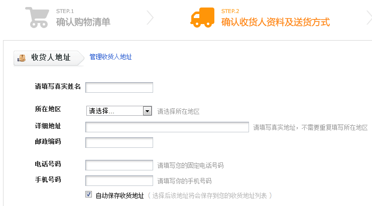Click the orange delivery truck icon

tap(203, 18)
